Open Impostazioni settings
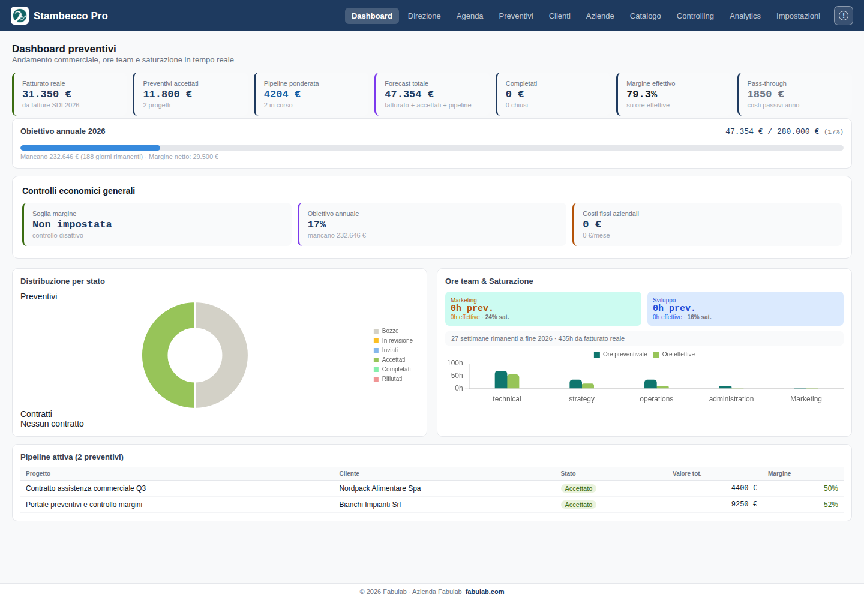Viewport: 864px width, 600px height. pos(798,16)
